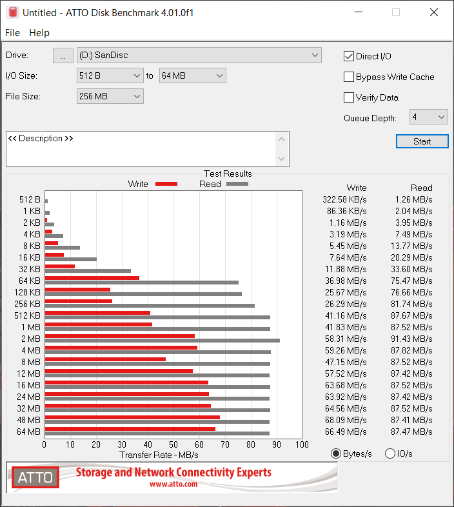The image size is (454, 507).
Task: Click the 64 KB red write bar
Action: (92, 278)
